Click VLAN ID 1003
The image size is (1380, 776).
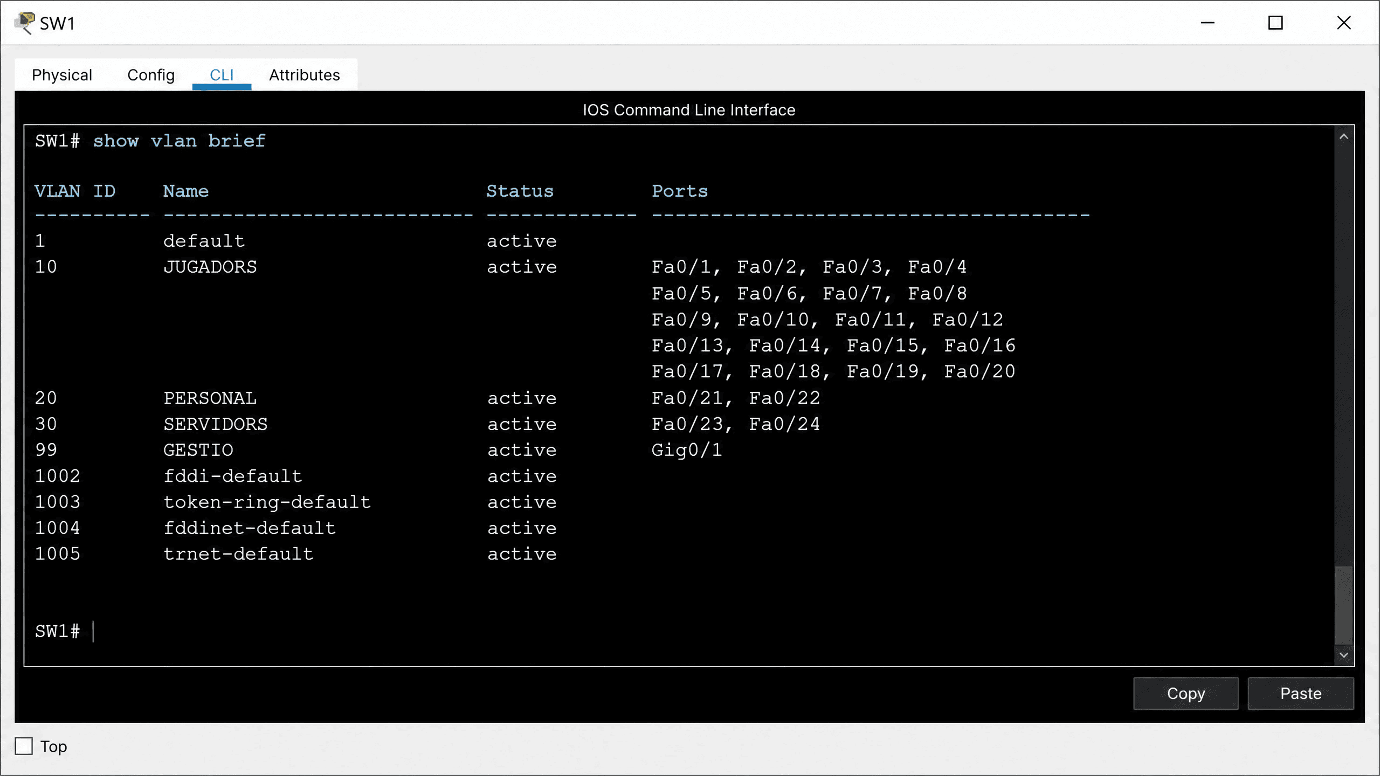pos(58,502)
